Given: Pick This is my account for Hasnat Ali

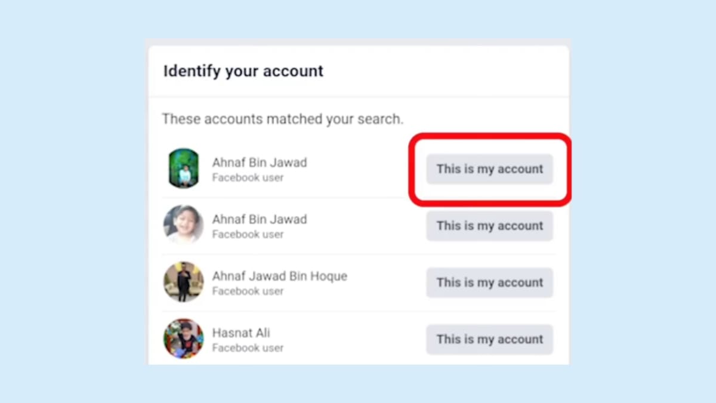Looking at the screenshot, I should (x=489, y=339).
